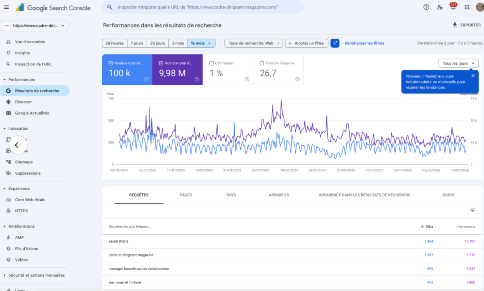This screenshot has width=484, height=291.
Task: Select the 7 jours date range
Action: point(137,43)
